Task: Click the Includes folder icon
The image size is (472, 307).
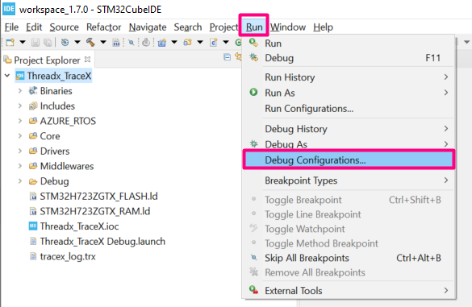Action: point(33,106)
